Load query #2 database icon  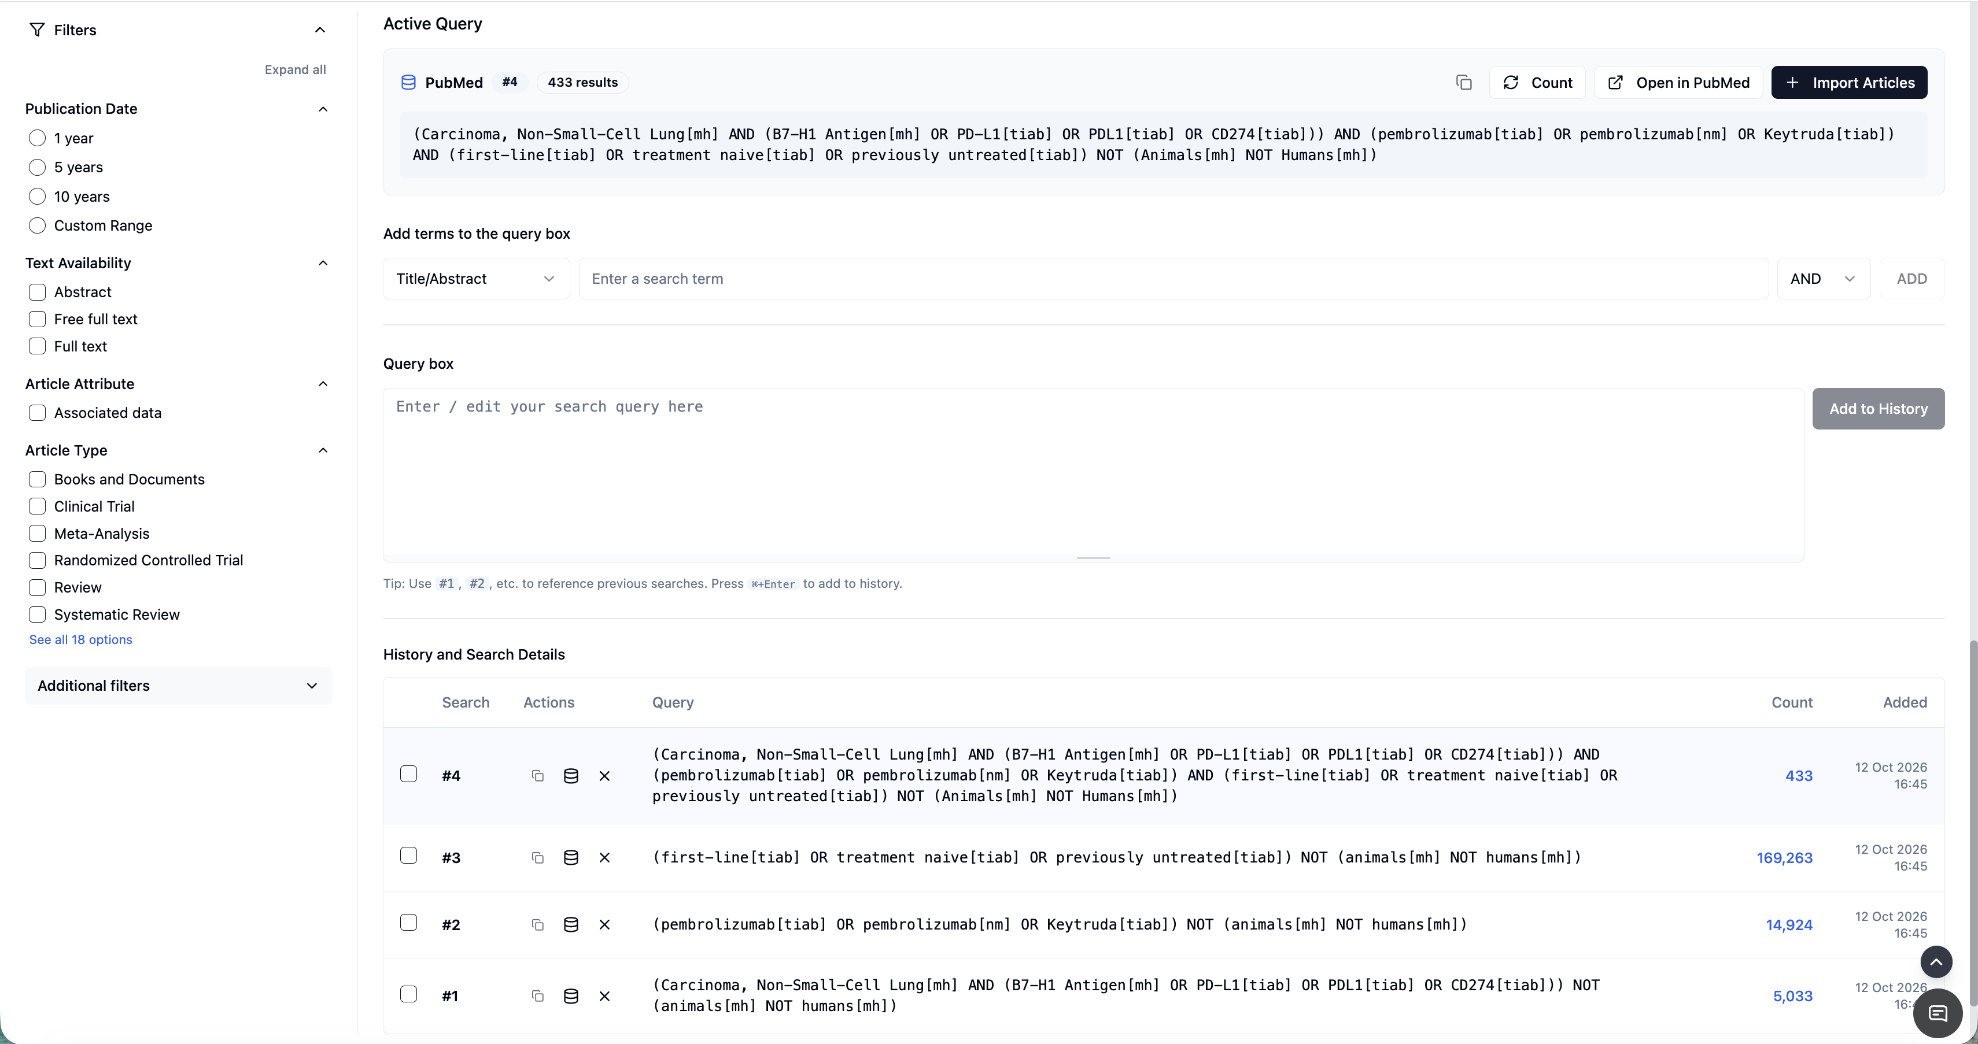(x=570, y=924)
